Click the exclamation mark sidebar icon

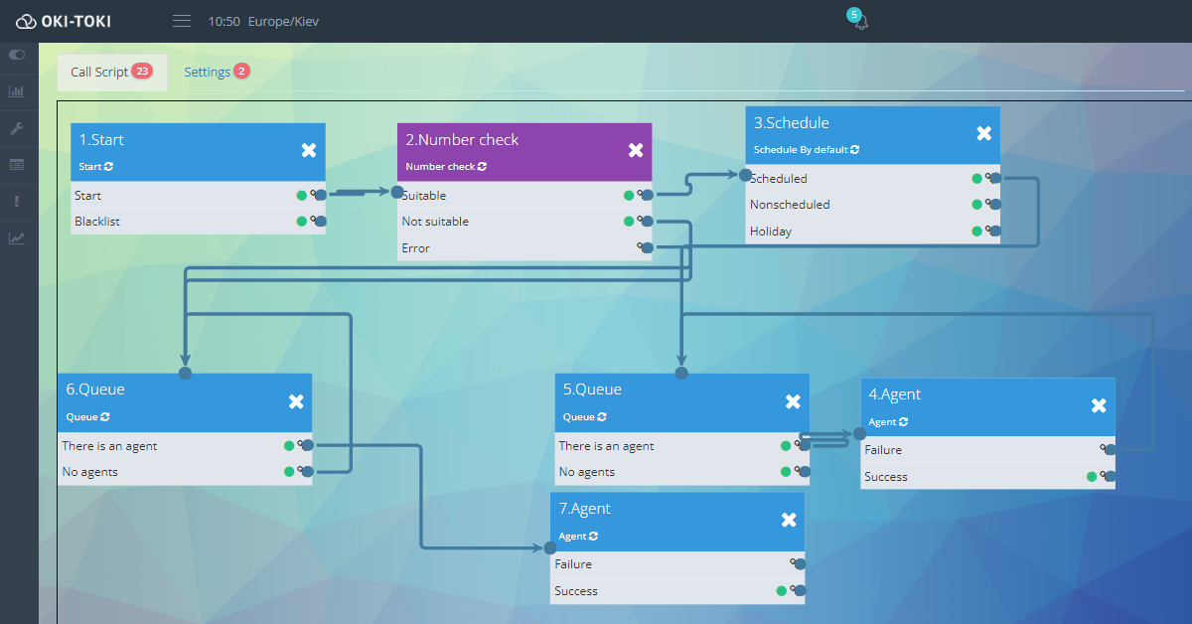pos(17,202)
